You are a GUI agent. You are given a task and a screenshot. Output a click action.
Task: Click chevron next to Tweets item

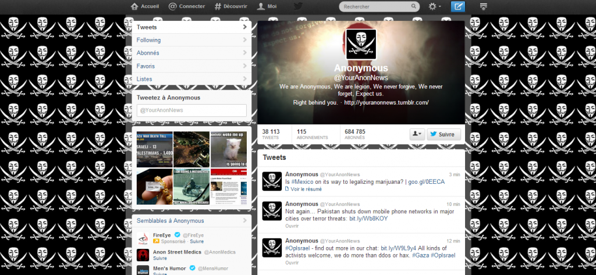245,27
